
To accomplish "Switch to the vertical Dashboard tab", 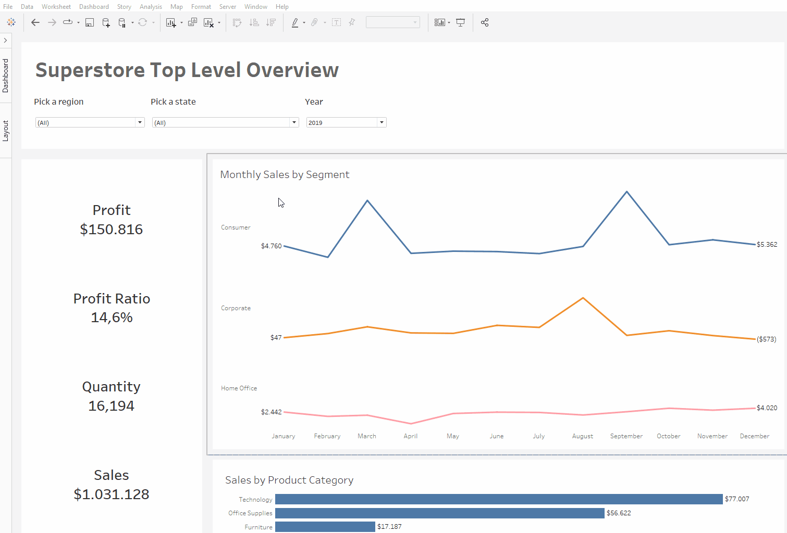I will click(x=6, y=75).
